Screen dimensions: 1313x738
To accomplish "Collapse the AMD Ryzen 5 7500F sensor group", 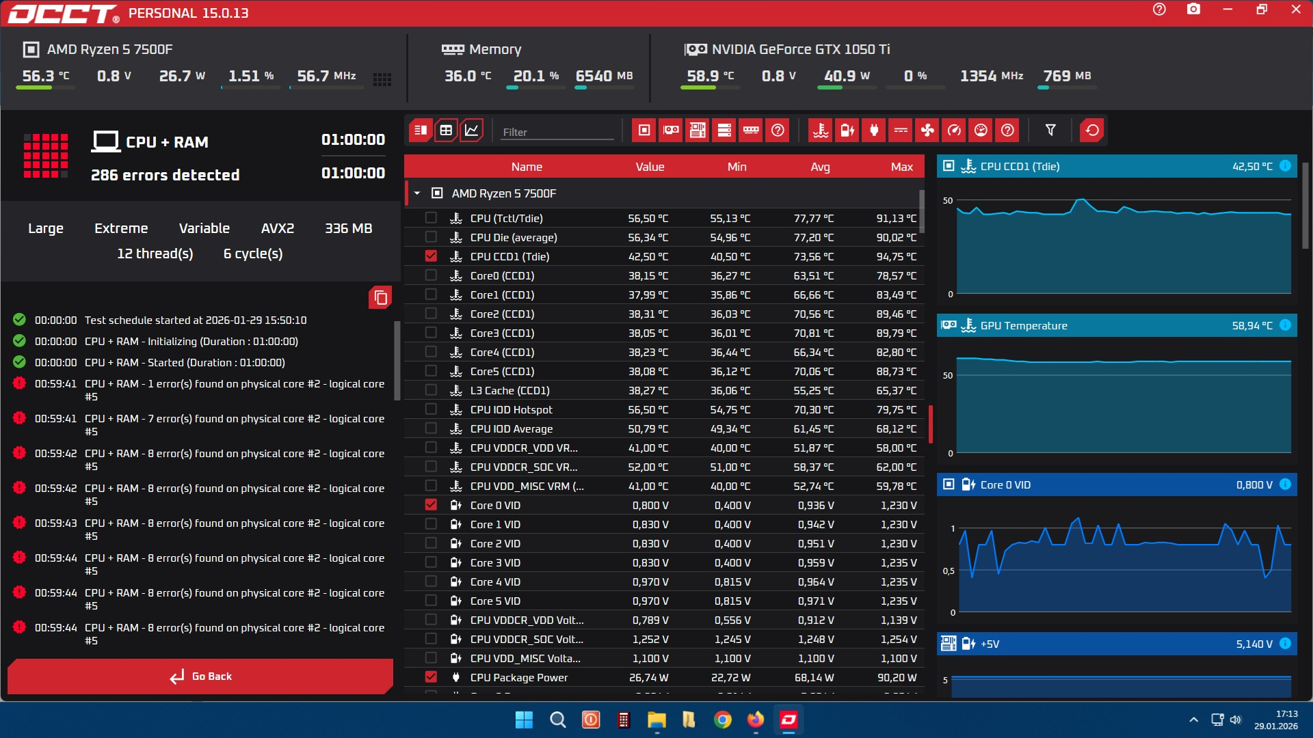I will [417, 193].
